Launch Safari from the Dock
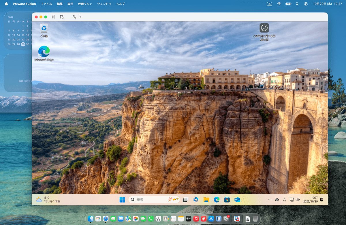Screen dimensions: 346x225 (x=106, y=219)
